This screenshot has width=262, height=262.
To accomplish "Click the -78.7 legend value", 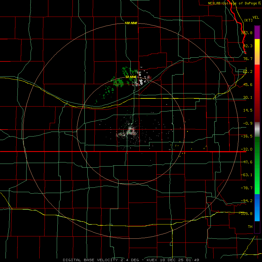I will pos(247,188).
